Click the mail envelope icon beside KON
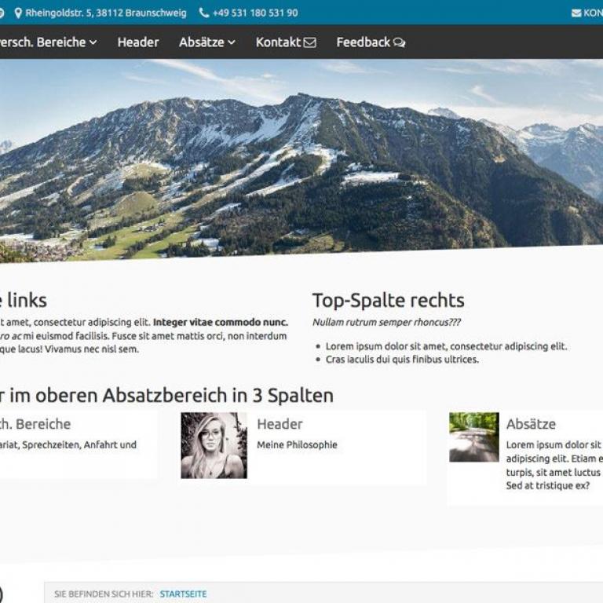 click(x=576, y=13)
